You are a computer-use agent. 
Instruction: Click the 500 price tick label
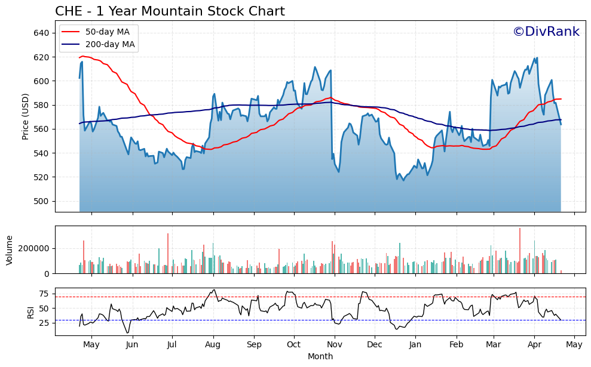coord(41,201)
